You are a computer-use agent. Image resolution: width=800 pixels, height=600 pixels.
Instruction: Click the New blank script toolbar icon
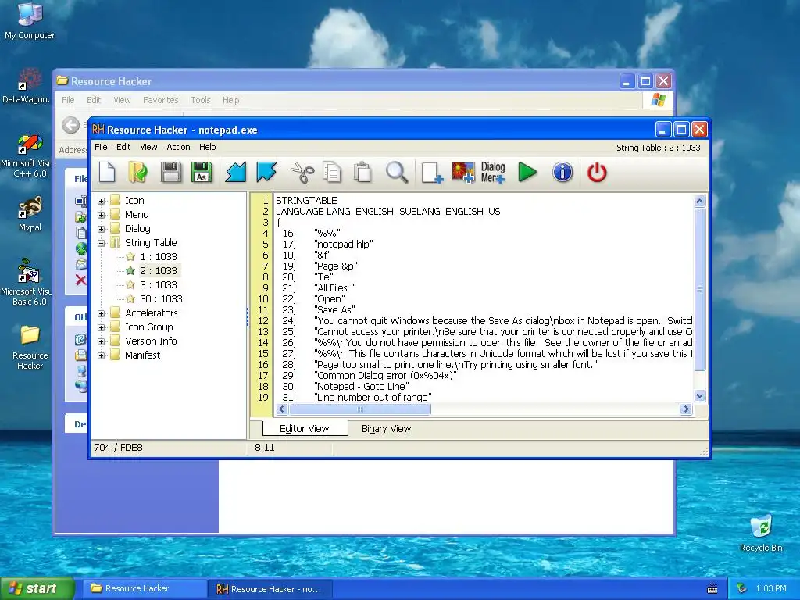(x=107, y=173)
